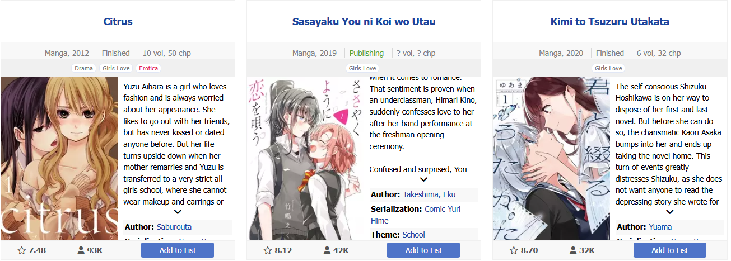Viewport: 731px width, 261px height.
Task: Click the star icon next to 8.12
Action: point(268,250)
